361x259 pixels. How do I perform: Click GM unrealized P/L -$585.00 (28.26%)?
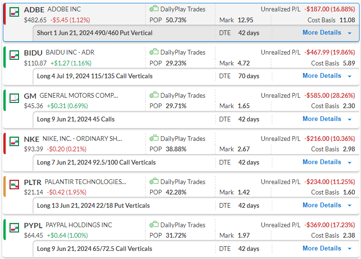coord(330,95)
